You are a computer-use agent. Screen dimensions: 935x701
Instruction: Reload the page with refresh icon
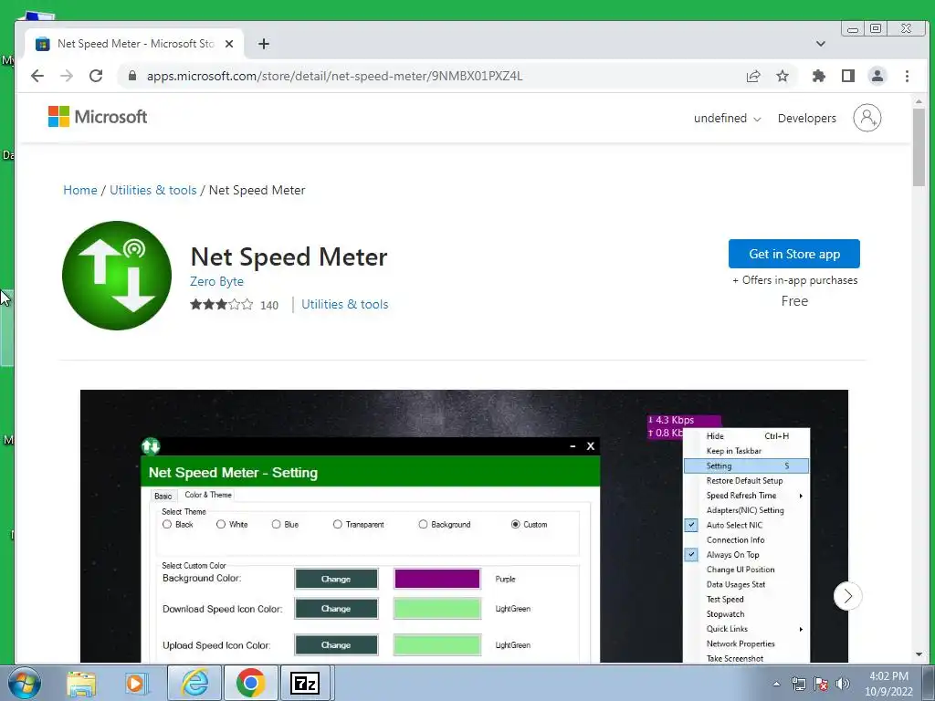95,76
